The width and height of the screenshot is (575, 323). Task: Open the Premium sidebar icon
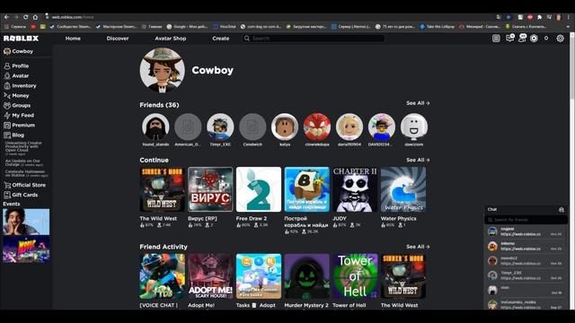(7, 126)
